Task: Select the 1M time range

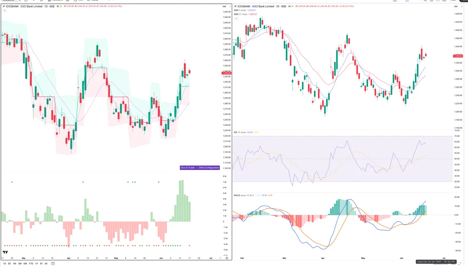Action: [x=14, y=264]
